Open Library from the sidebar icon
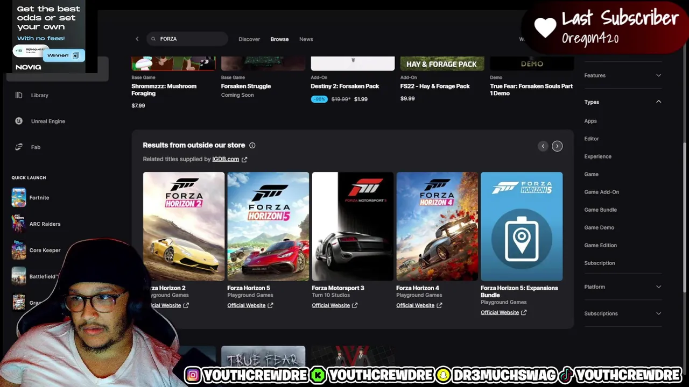This screenshot has width=689, height=387. [x=19, y=95]
